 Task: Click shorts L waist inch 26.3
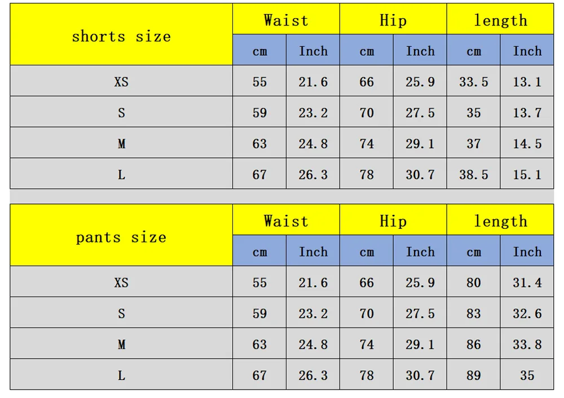[x=313, y=174]
